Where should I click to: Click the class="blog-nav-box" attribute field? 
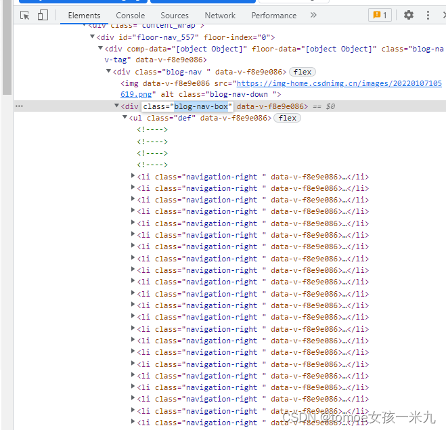187,106
